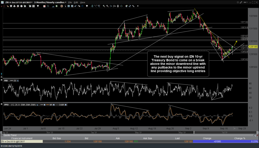Open the Edit menu
Image resolution: width=259 pixels, height=148 pixels.
tap(76, 2)
